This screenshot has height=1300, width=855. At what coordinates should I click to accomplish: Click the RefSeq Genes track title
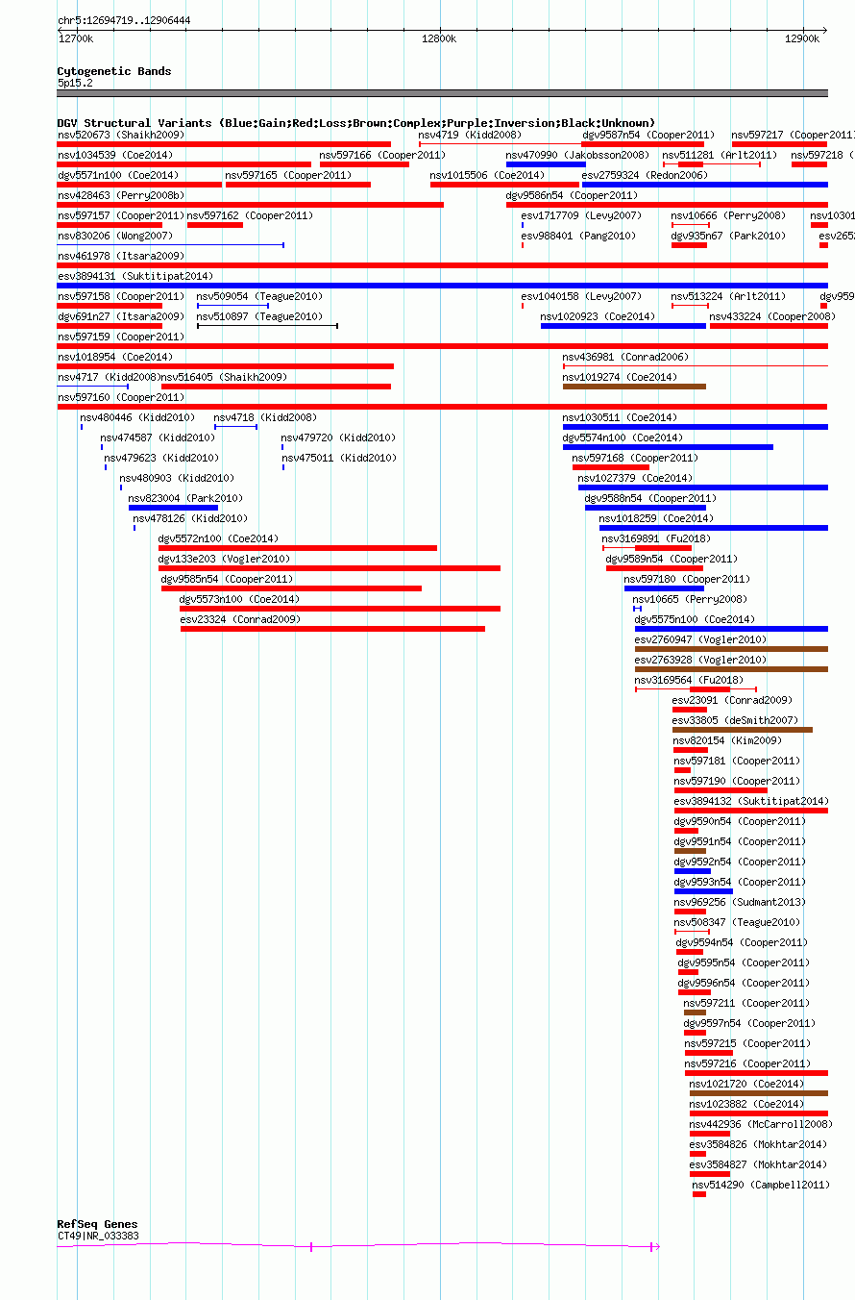click(x=97, y=1224)
